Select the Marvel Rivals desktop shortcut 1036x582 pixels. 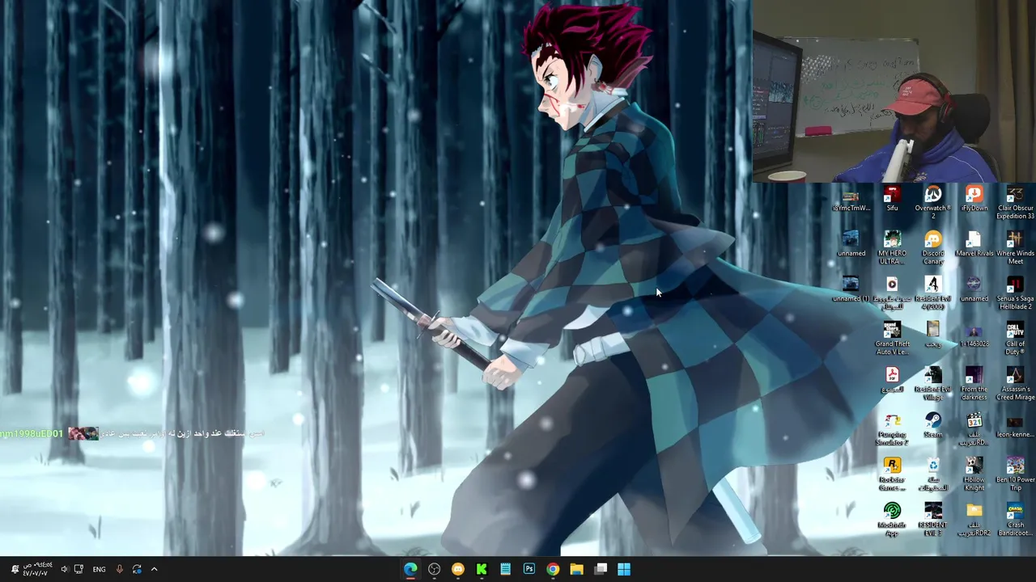tap(974, 244)
